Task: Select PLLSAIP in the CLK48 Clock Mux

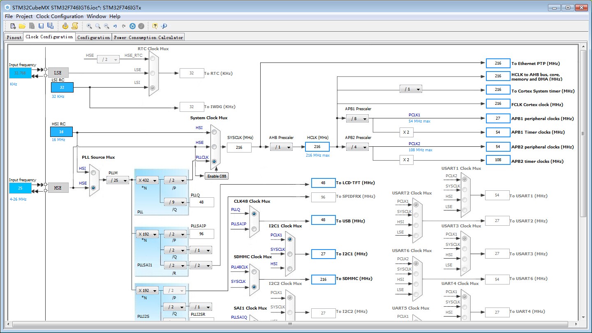Action: 254,229
